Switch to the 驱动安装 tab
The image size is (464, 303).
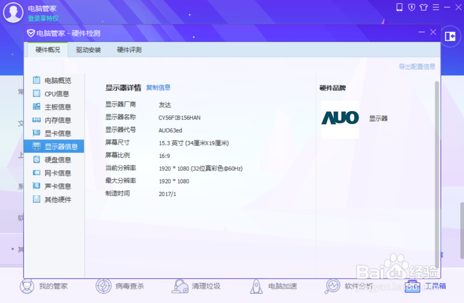click(88, 50)
